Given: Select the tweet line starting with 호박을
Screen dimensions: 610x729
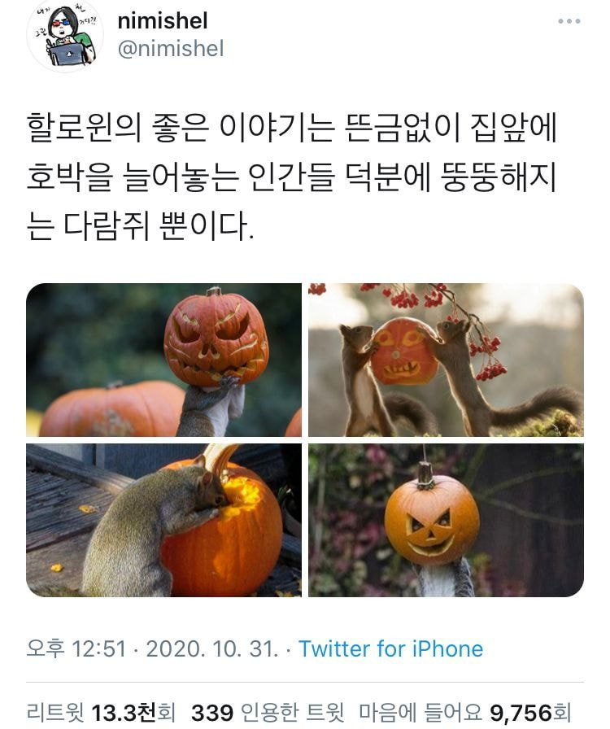Looking at the screenshot, I should tap(292, 177).
